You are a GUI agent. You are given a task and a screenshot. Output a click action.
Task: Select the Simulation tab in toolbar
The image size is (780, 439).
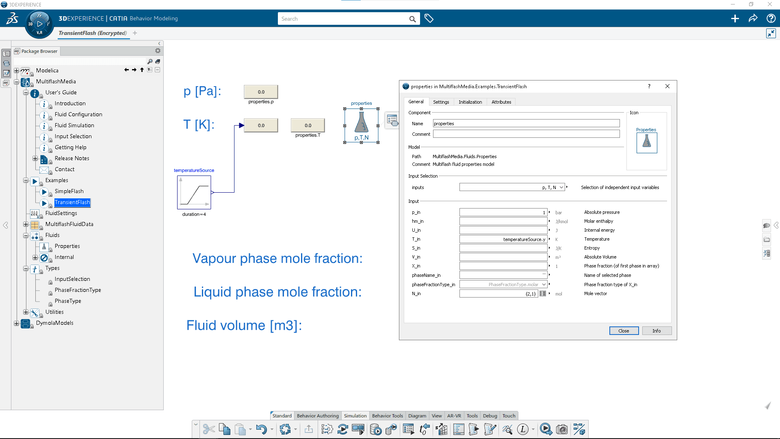click(355, 415)
